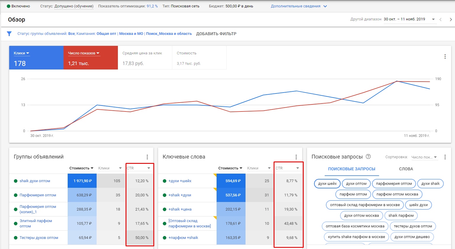Screen dimensions: 455x249
Task: Open the Клики metric dropdown in blue tile
Action: (22, 53)
